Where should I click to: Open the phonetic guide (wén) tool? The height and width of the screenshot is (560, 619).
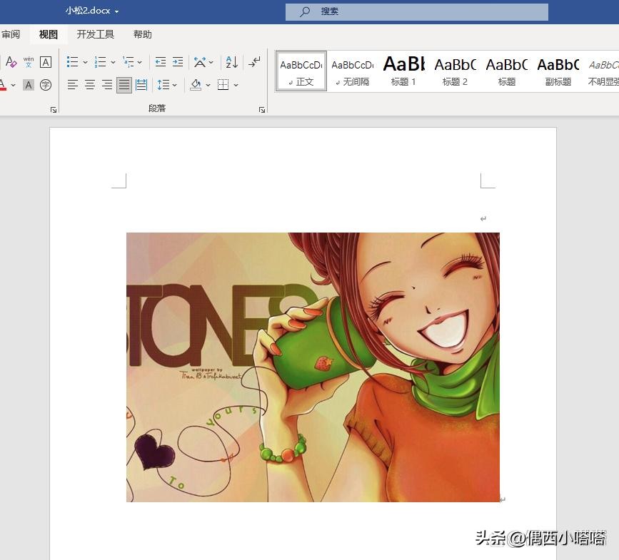click(29, 62)
